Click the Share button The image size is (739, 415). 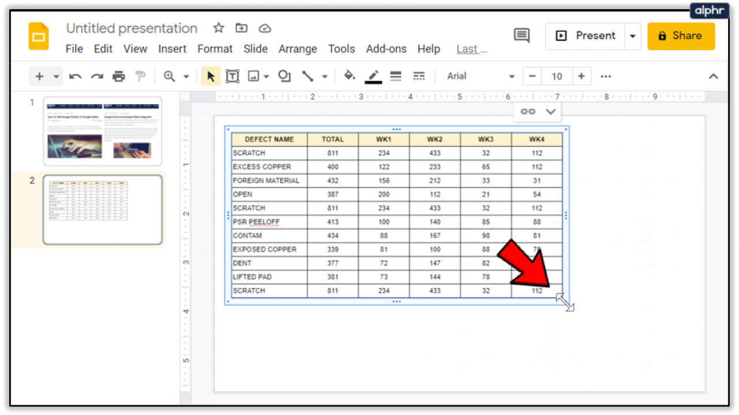681,36
